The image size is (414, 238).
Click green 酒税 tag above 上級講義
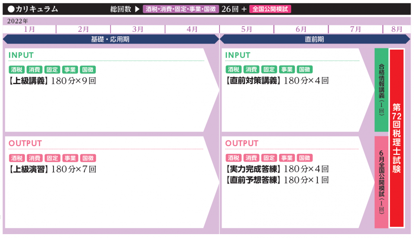click(x=16, y=70)
